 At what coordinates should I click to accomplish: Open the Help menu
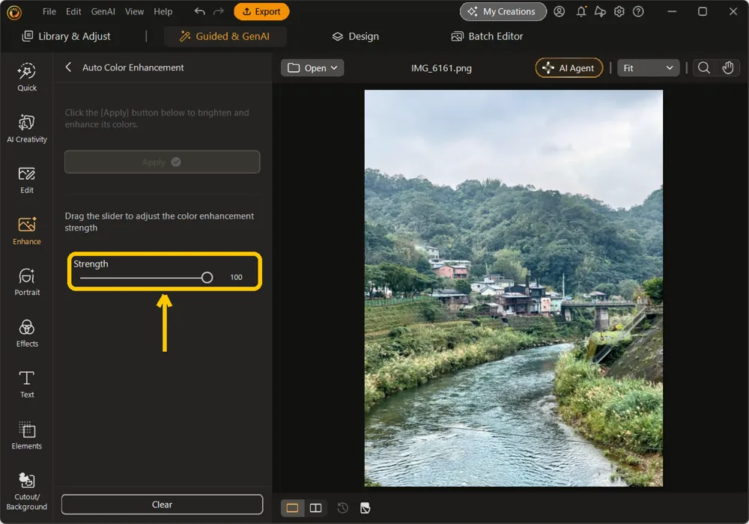[163, 11]
